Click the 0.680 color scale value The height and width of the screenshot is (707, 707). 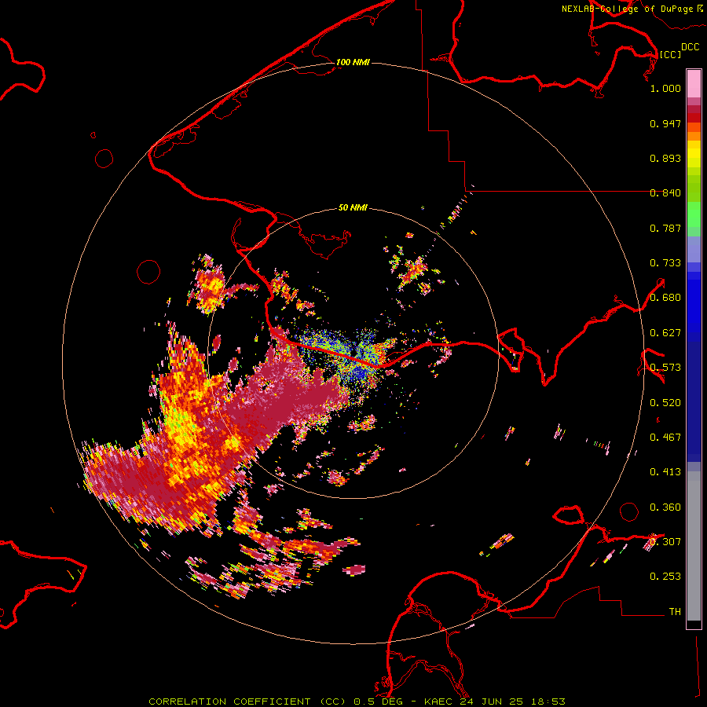(x=665, y=298)
